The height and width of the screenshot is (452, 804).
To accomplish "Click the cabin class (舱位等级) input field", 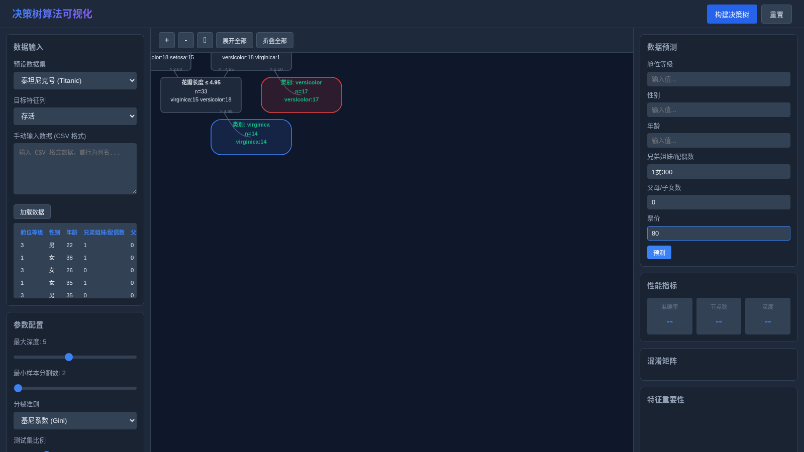I will (x=719, y=79).
